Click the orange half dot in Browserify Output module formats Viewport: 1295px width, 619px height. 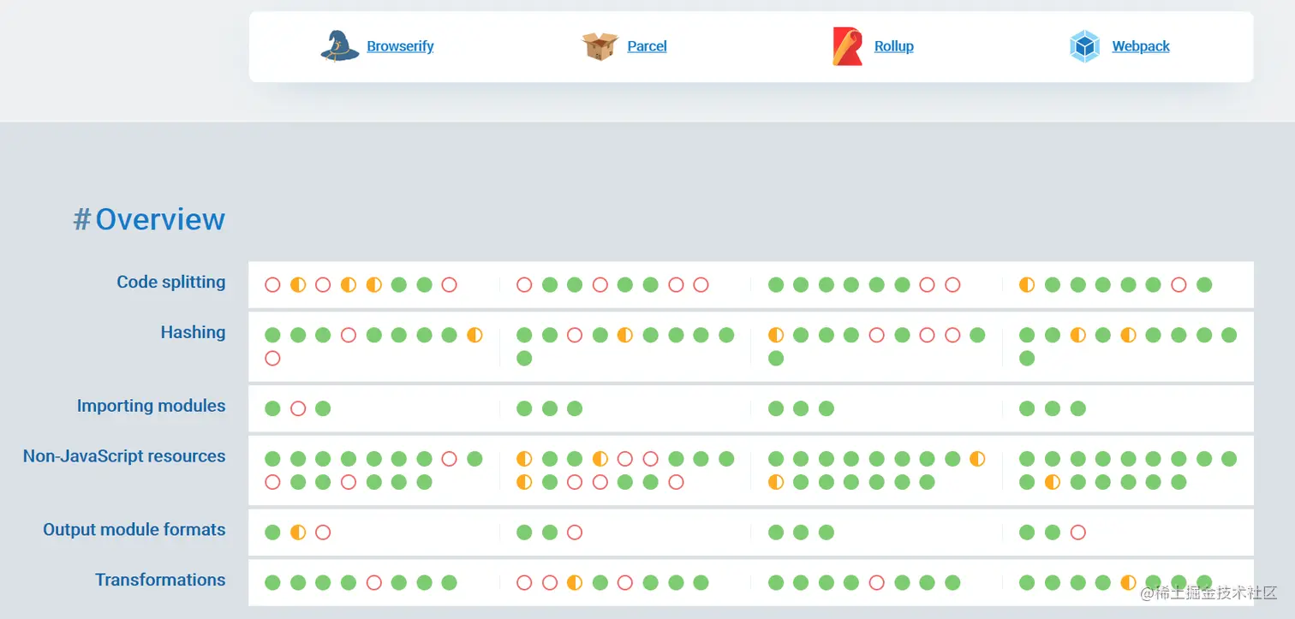[298, 533]
